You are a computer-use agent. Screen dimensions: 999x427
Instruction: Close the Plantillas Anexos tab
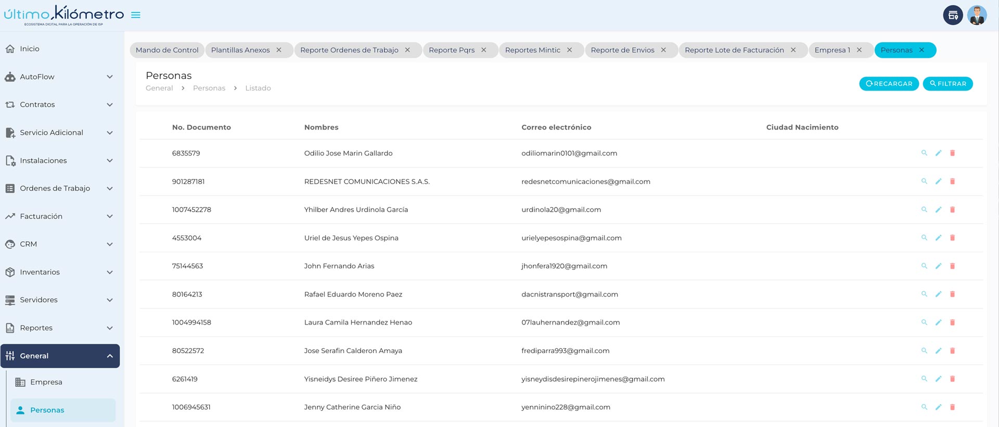point(279,50)
